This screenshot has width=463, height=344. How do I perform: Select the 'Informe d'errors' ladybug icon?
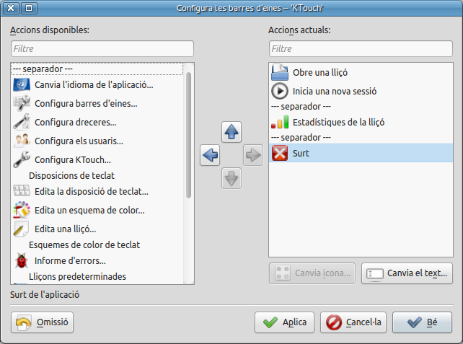tap(22, 260)
